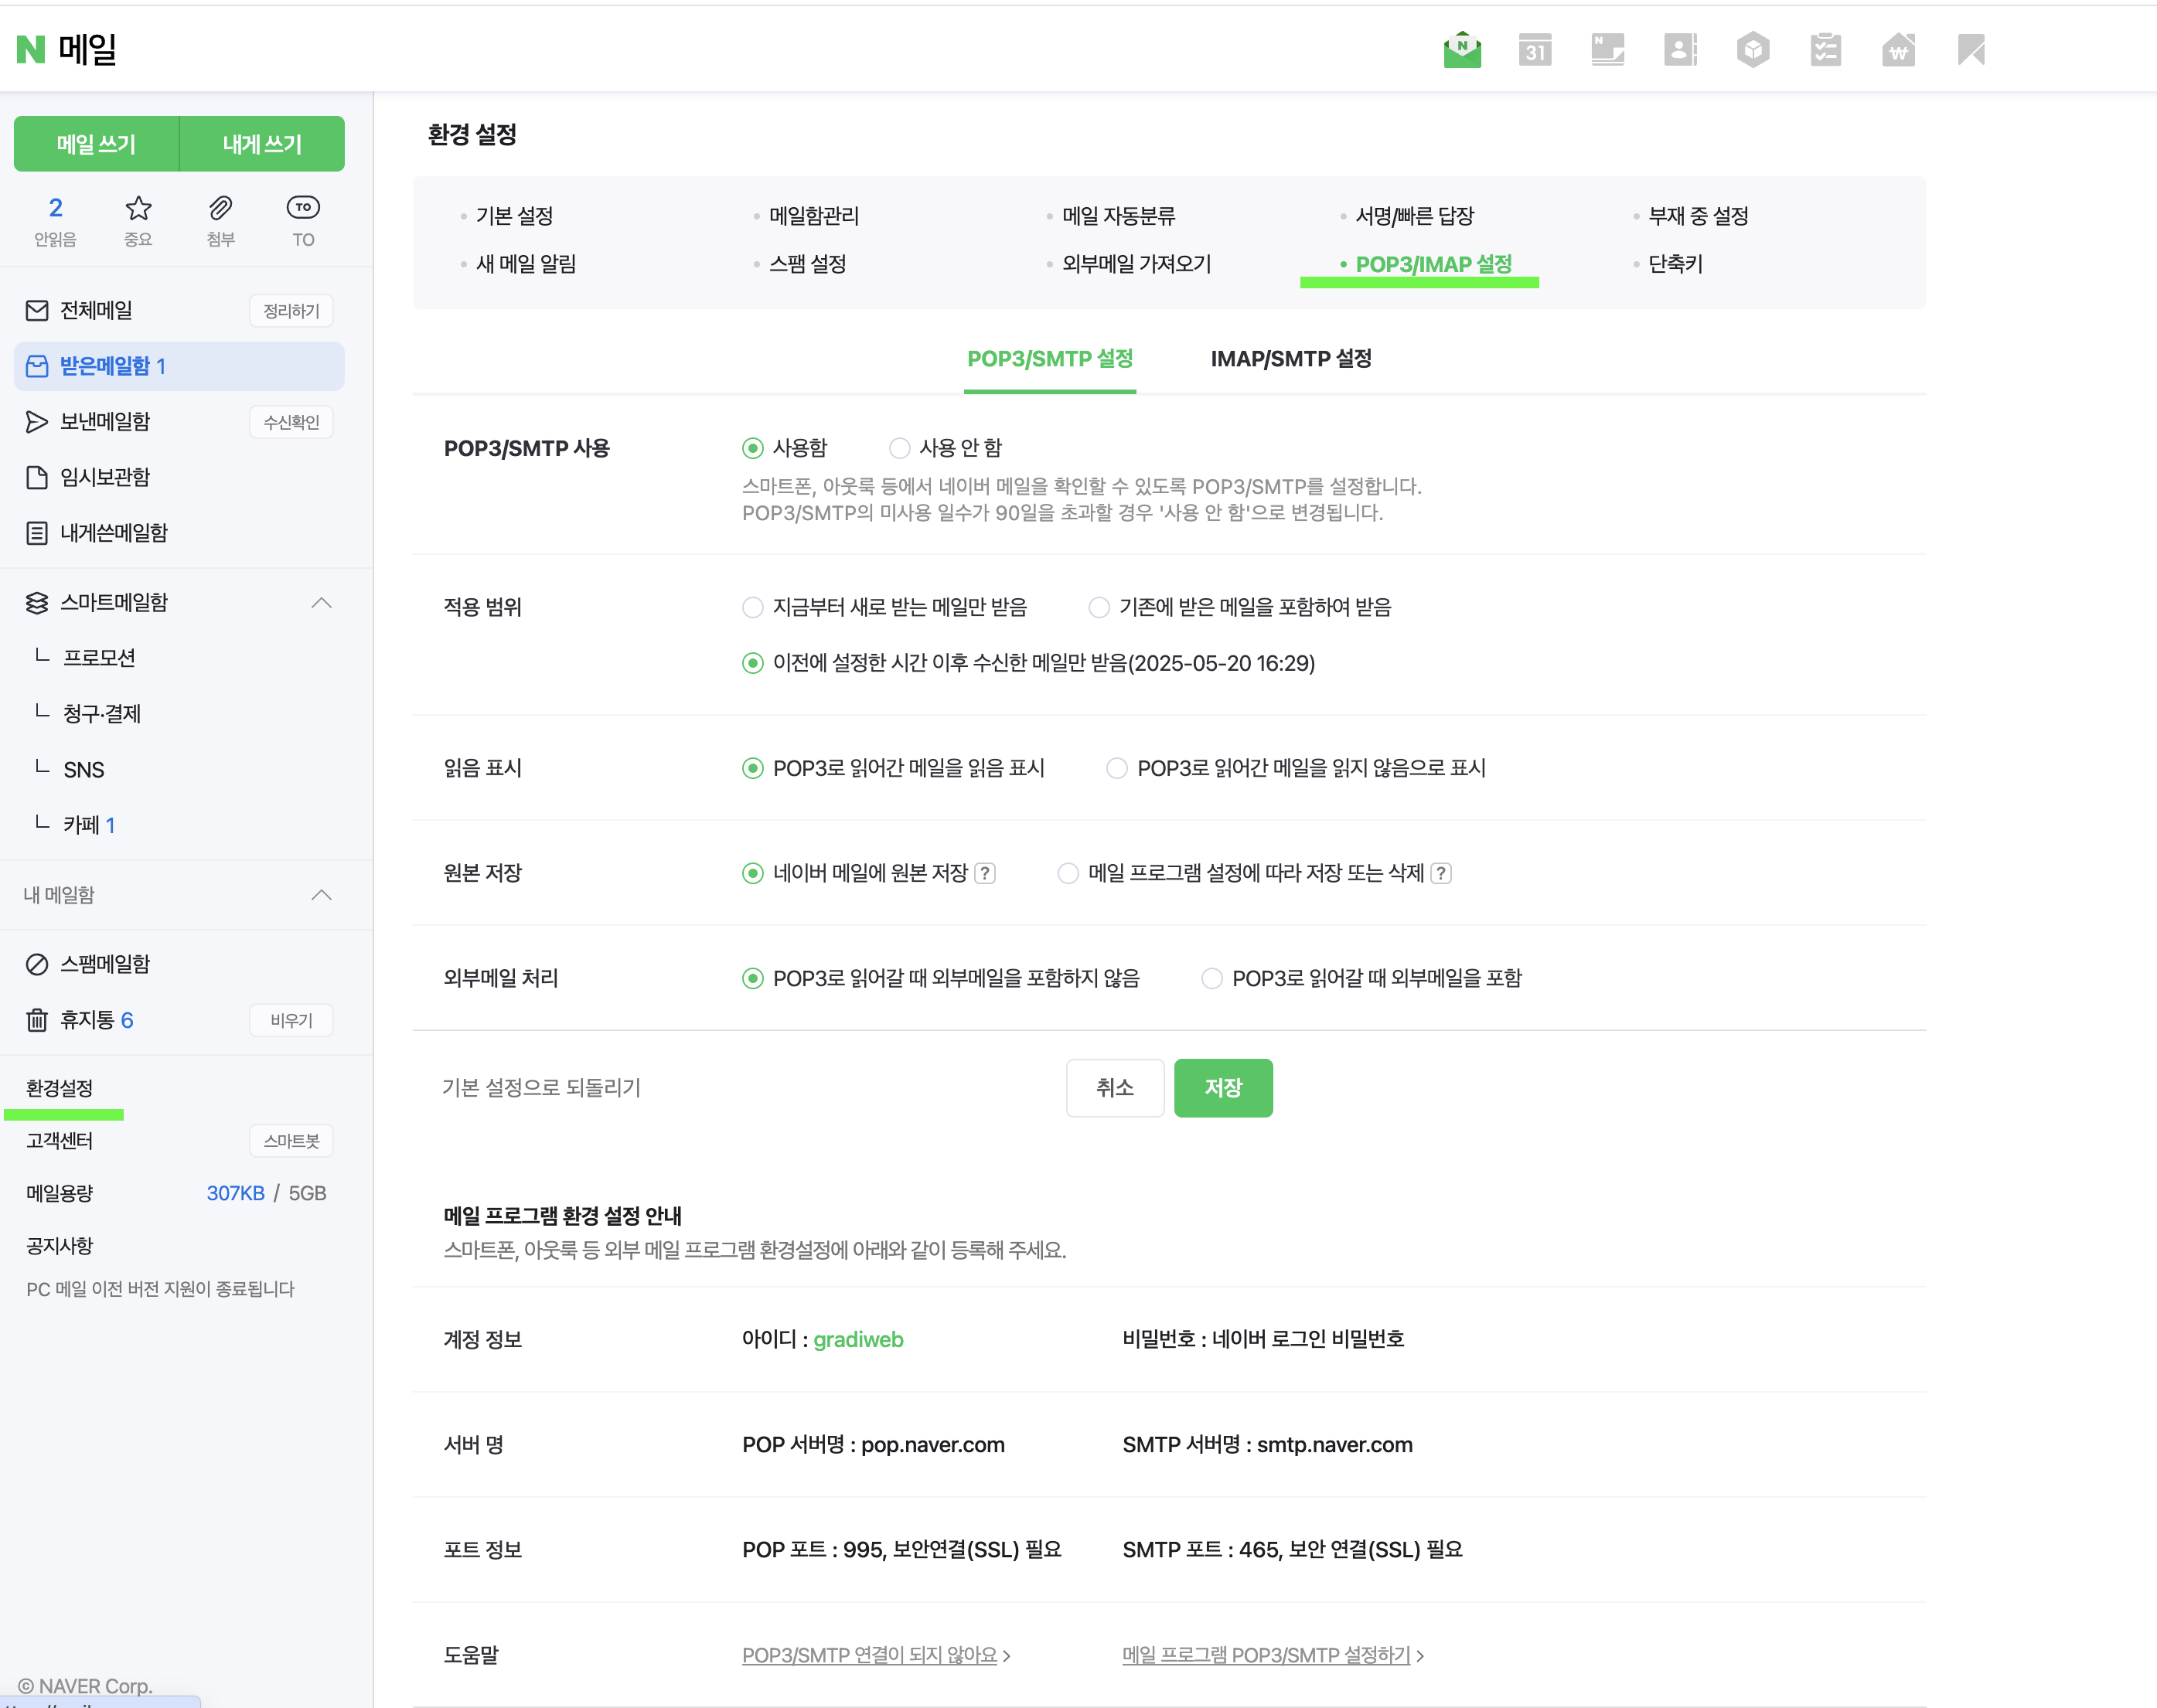Open the address book icon
Viewport: 2157px width, 1708px height.
tap(1680, 50)
